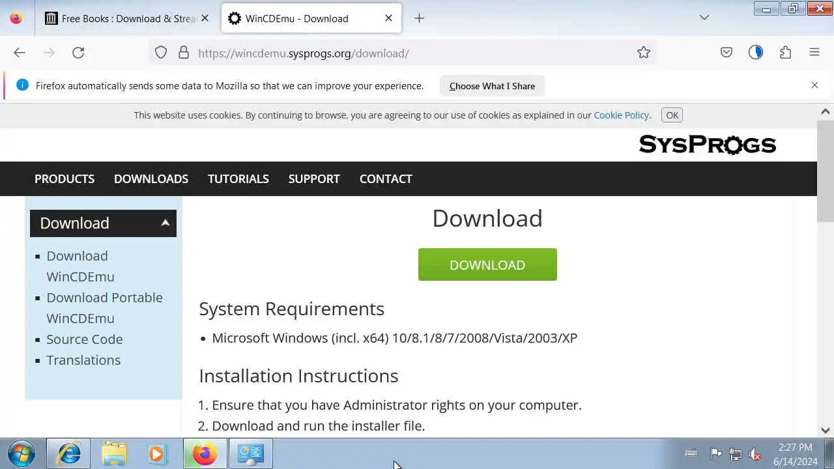
Task: Click 'Ensure that you have Administrator rights' text
Action: pyautogui.click(x=397, y=405)
